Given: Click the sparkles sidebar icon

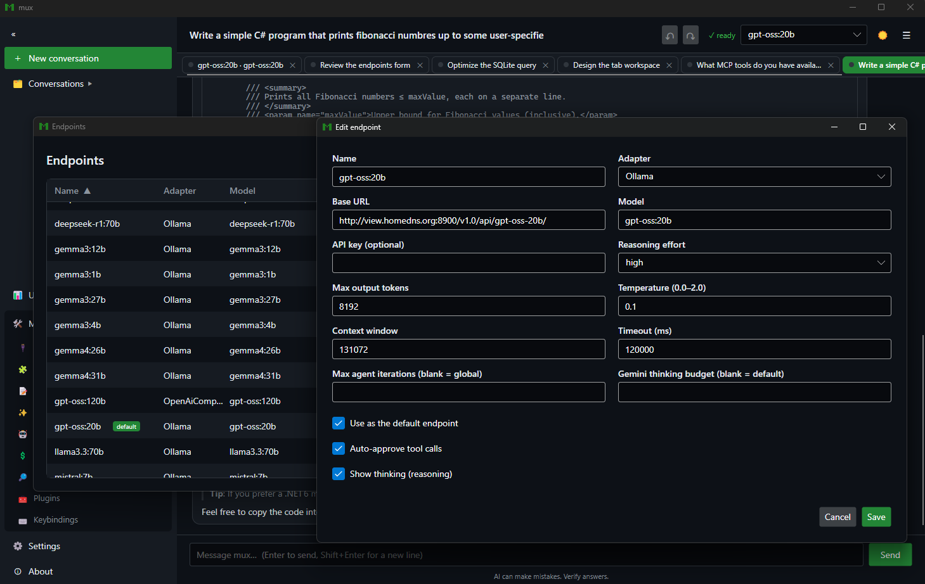Looking at the screenshot, I should pyautogui.click(x=23, y=412).
